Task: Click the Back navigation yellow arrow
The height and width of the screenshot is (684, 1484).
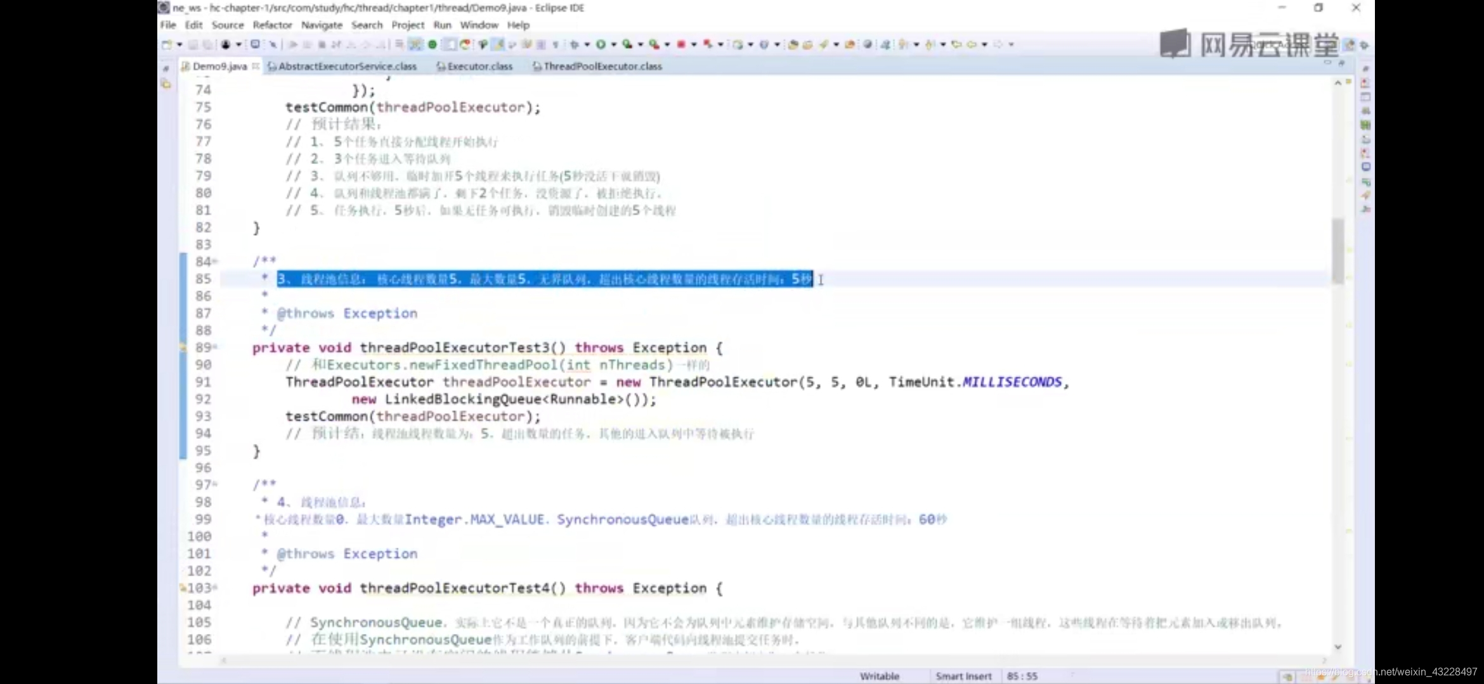Action: pos(970,44)
